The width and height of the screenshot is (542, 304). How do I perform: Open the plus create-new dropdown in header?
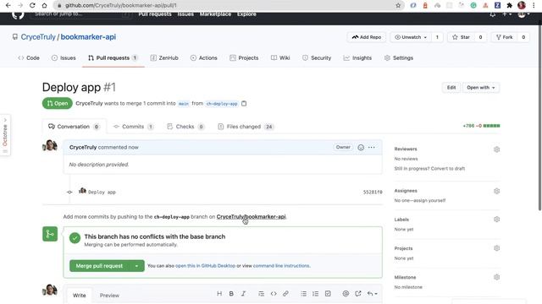coord(506,14)
